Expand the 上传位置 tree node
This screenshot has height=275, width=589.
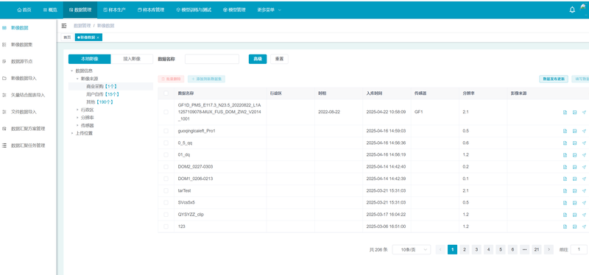[x=72, y=133]
